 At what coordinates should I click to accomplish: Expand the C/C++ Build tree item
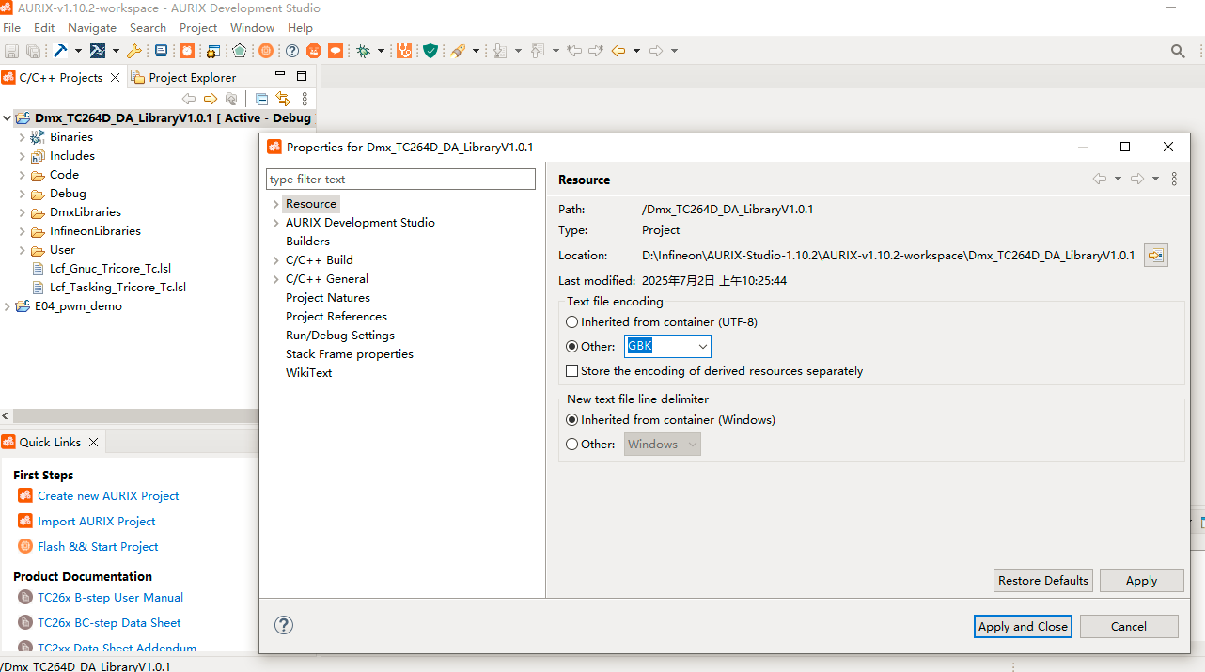coord(275,260)
